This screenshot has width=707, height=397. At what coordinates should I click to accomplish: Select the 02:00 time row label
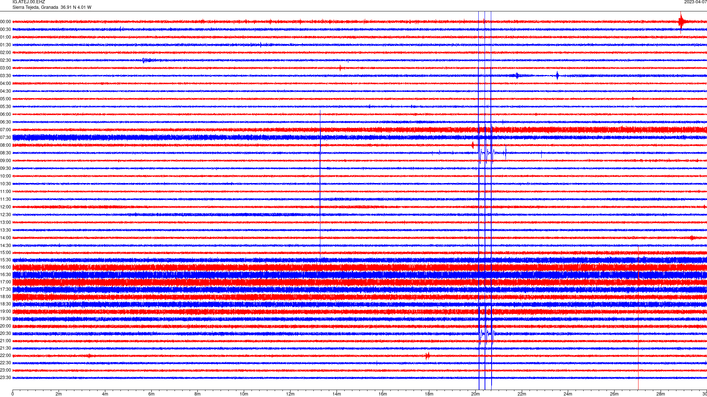coord(6,53)
